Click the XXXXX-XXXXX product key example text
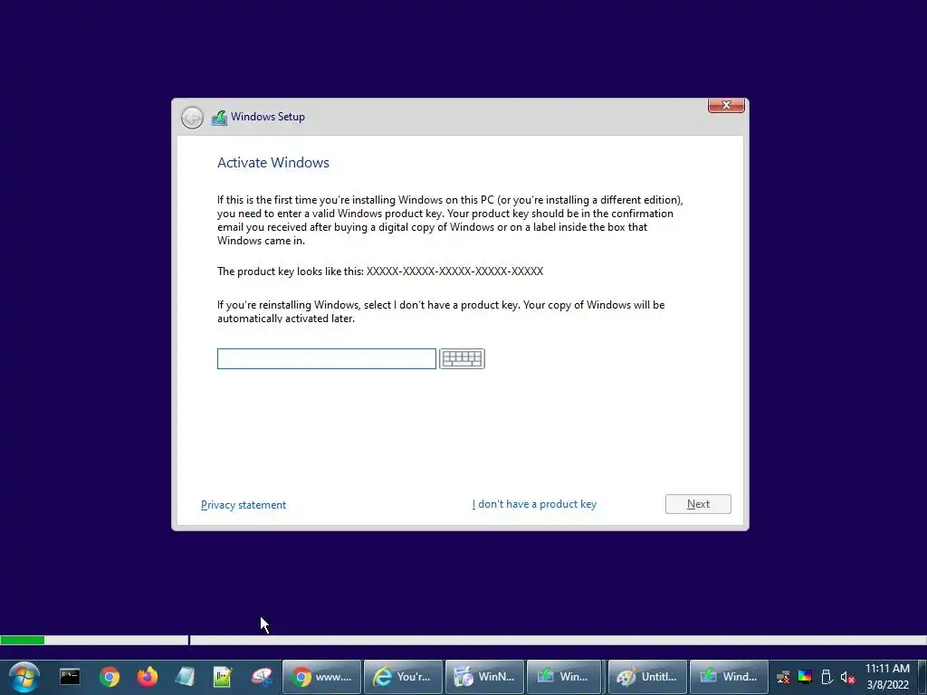The height and width of the screenshot is (695, 927). click(x=454, y=271)
